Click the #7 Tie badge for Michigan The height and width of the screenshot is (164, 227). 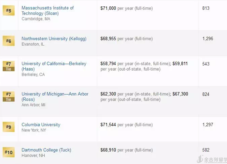[9, 97]
